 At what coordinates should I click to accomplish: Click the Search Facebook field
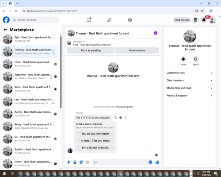tap(35, 20)
